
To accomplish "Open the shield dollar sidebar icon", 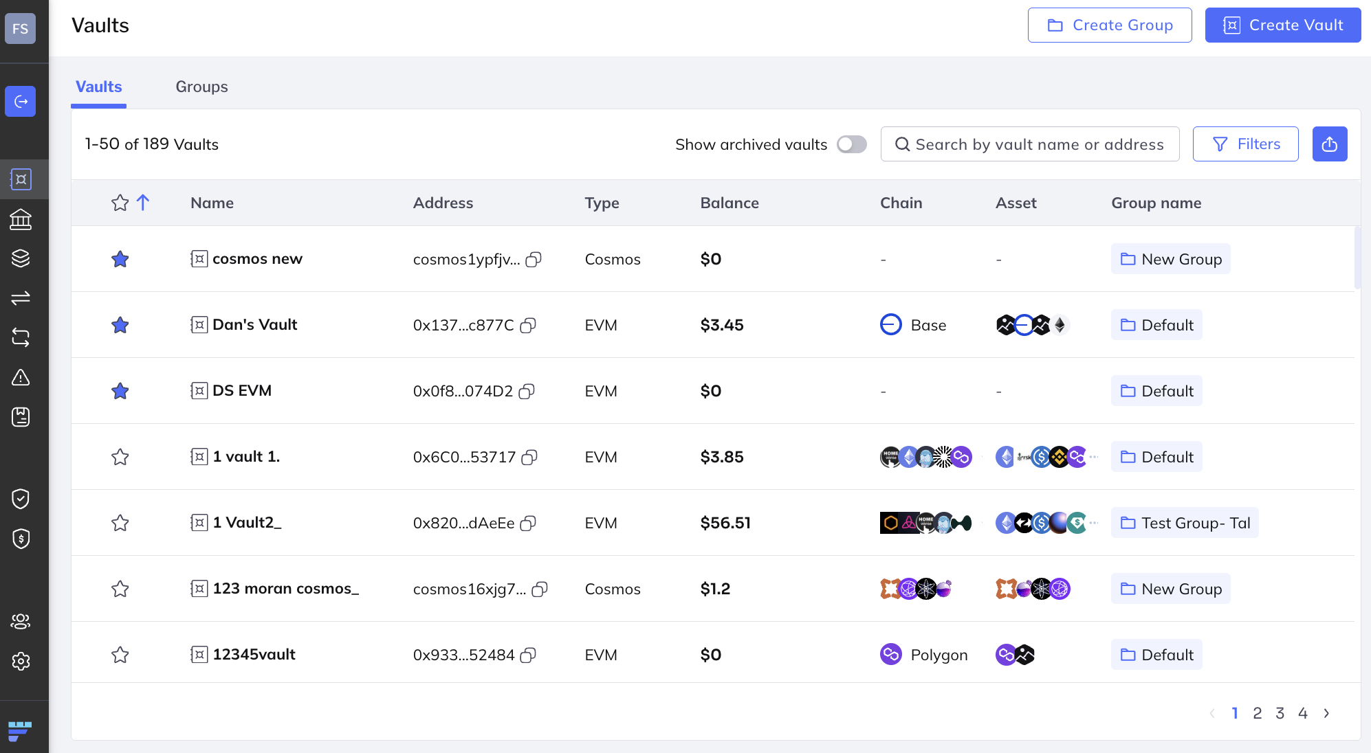I will pyautogui.click(x=21, y=539).
